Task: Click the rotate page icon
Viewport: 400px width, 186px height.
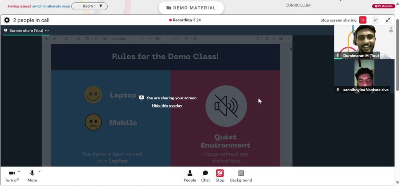Action: pos(186,39)
